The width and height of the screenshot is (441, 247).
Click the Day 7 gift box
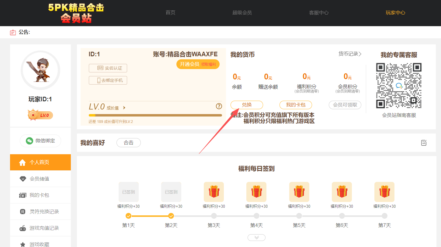[x=384, y=192]
